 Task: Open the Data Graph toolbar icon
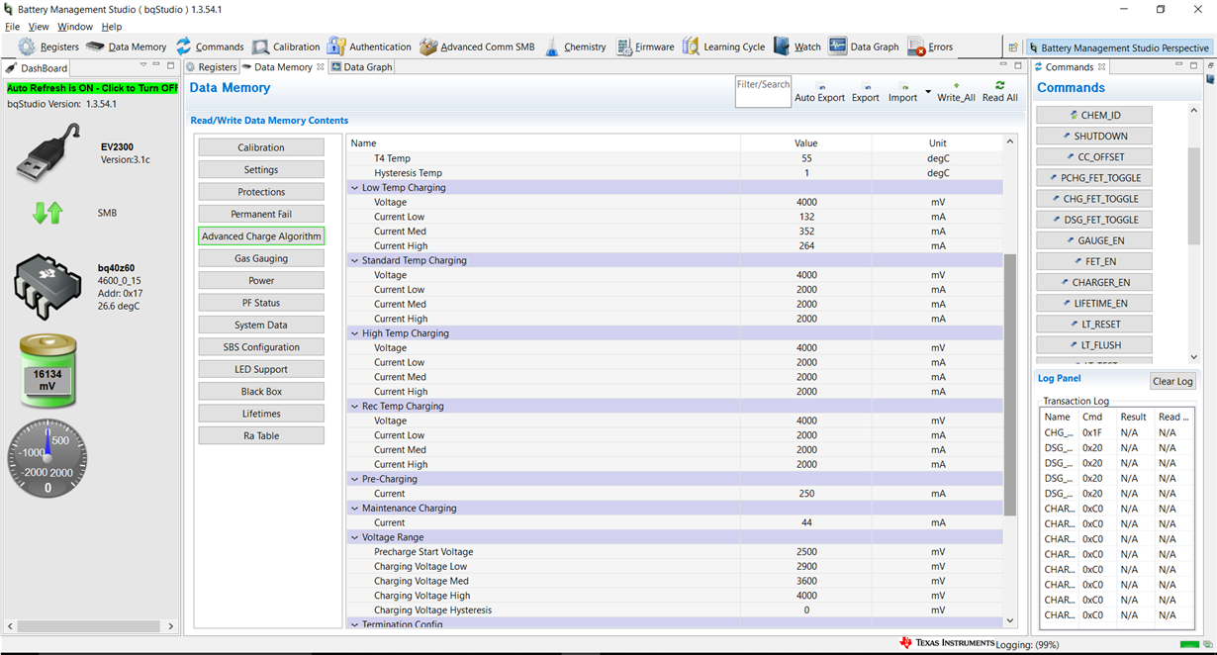pos(837,47)
